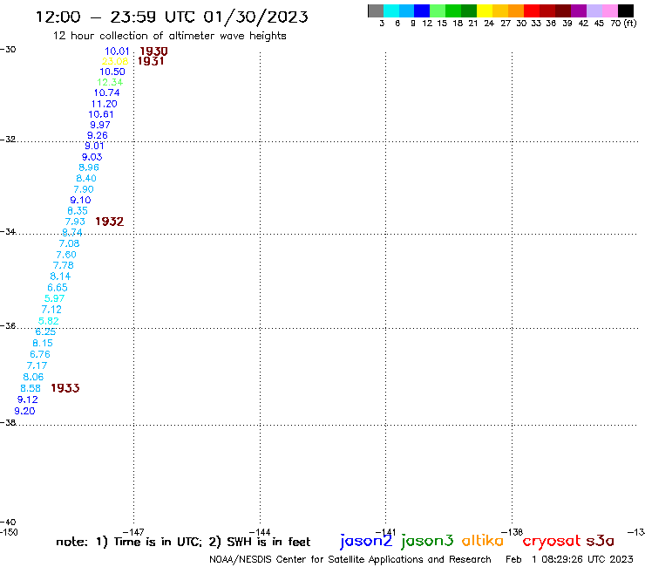Click the wave height value 7.08
The width and height of the screenshot is (645, 567).
[x=69, y=243]
